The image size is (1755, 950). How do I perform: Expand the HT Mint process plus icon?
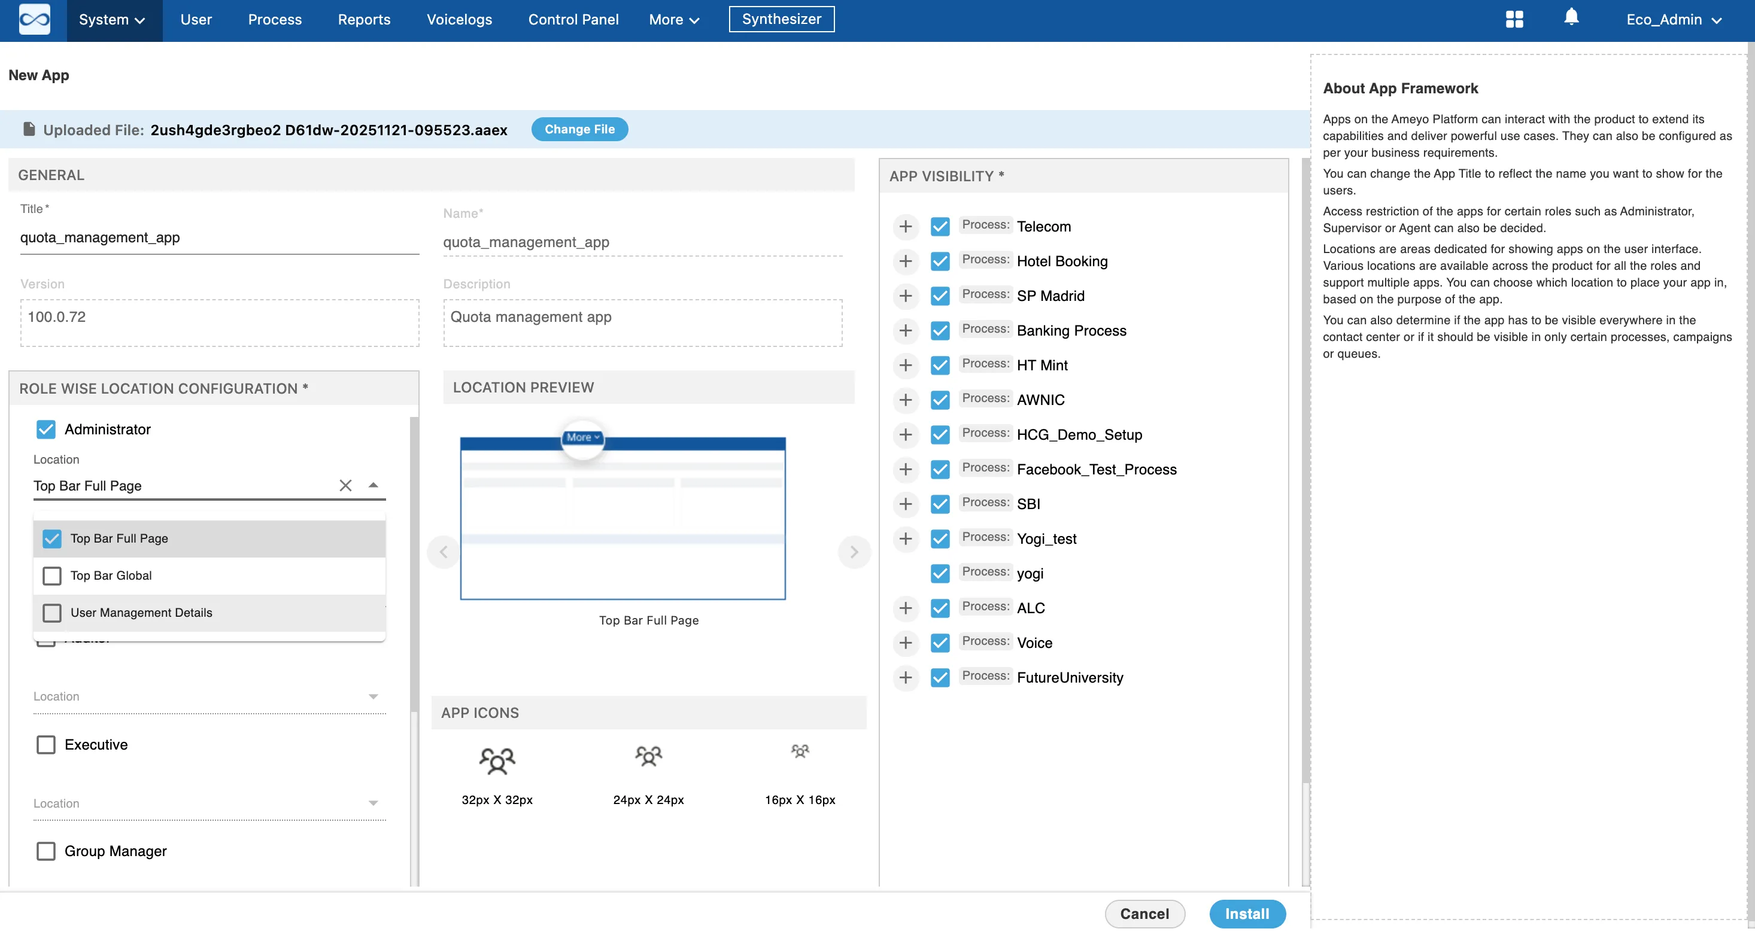905,365
